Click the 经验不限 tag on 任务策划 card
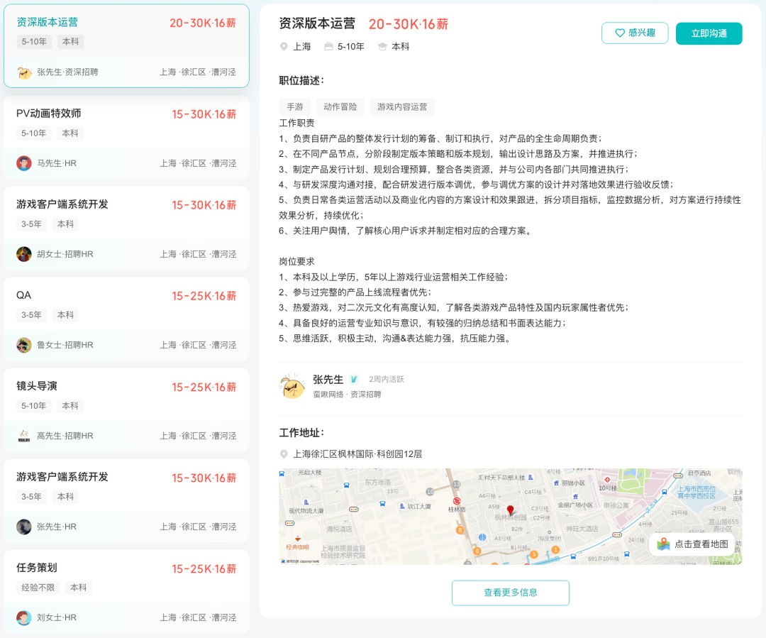Image resolution: width=766 pixels, height=638 pixels. [38, 587]
